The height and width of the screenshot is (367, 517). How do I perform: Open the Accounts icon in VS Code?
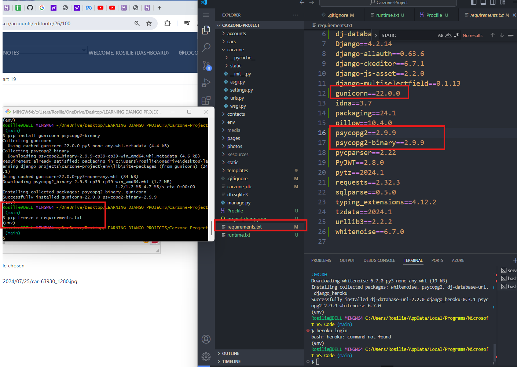pyautogui.click(x=206, y=339)
